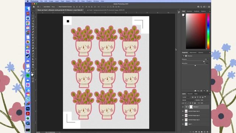Image resolution: width=236 pixels, height=133 pixels.
Task: Open Finder from the Dock
Action: coord(28,9)
